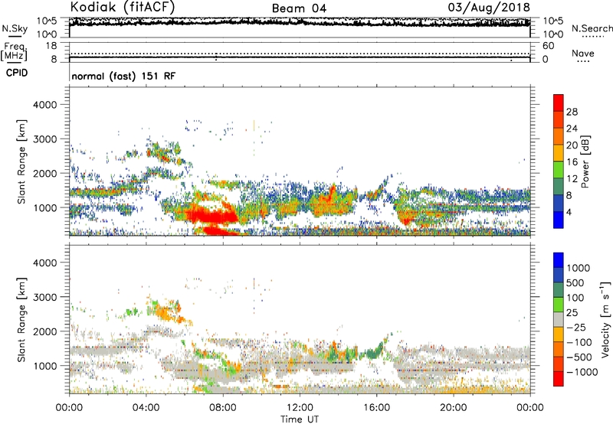Click the "04:00" time axis label
This screenshot has width=613, height=424.
click(146, 408)
